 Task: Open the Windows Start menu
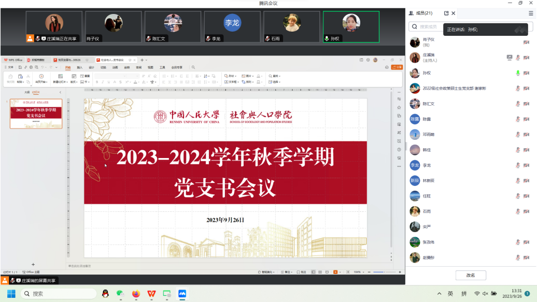[11, 294]
